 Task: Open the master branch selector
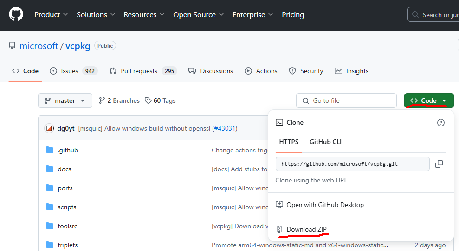[x=65, y=100]
